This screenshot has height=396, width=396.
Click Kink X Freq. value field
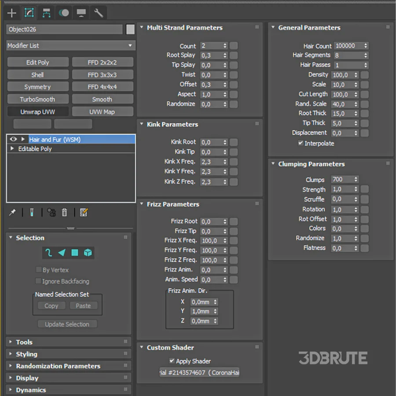pyautogui.click(x=211, y=161)
